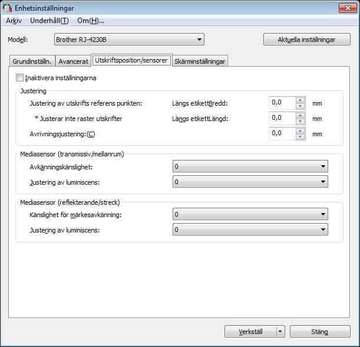Toggle the Inaktivera inställningarna checkbox
The height and width of the screenshot is (347, 360).
[20, 78]
